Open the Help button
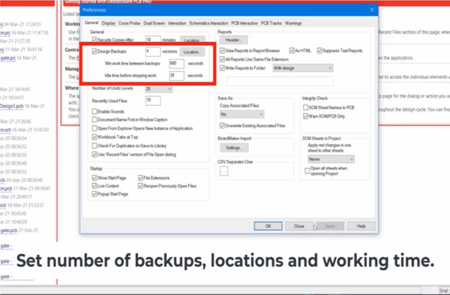 361,226
